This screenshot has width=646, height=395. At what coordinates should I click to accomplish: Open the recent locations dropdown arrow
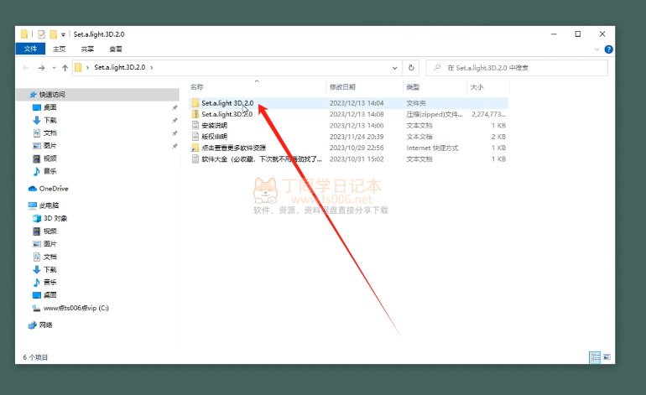pyautogui.click(x=54, y=68)
